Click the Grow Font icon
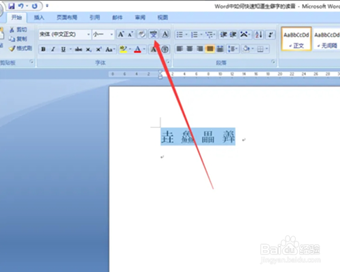 click(121, 35)
